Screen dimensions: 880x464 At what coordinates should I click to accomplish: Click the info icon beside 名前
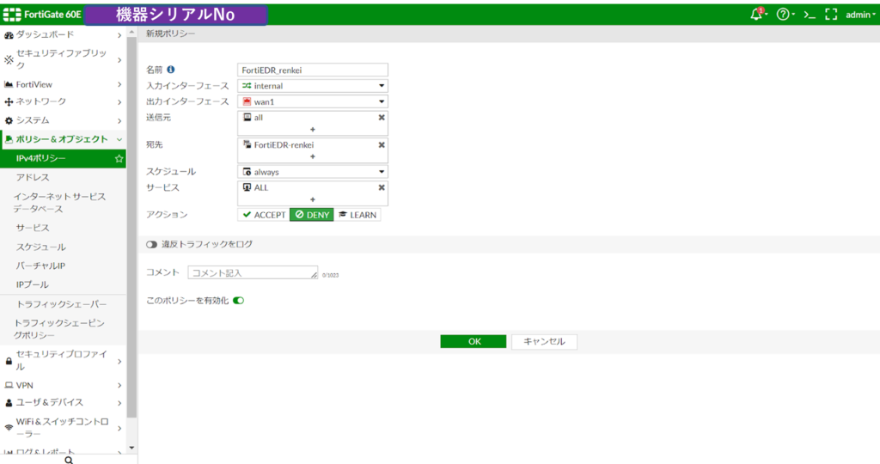click(171, 70)
